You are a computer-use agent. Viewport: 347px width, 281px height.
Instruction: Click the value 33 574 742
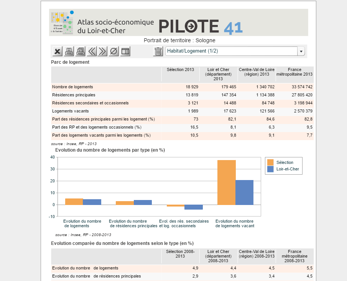click(x=302, y=87)
